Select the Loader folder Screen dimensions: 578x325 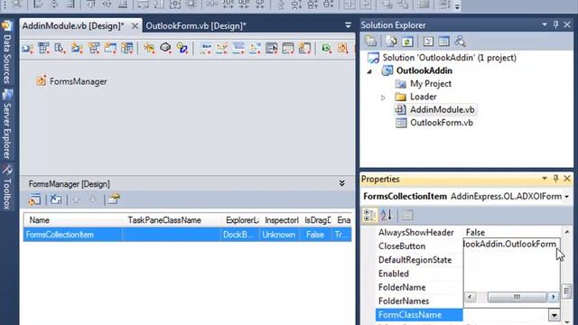click(x=423, y=97)
